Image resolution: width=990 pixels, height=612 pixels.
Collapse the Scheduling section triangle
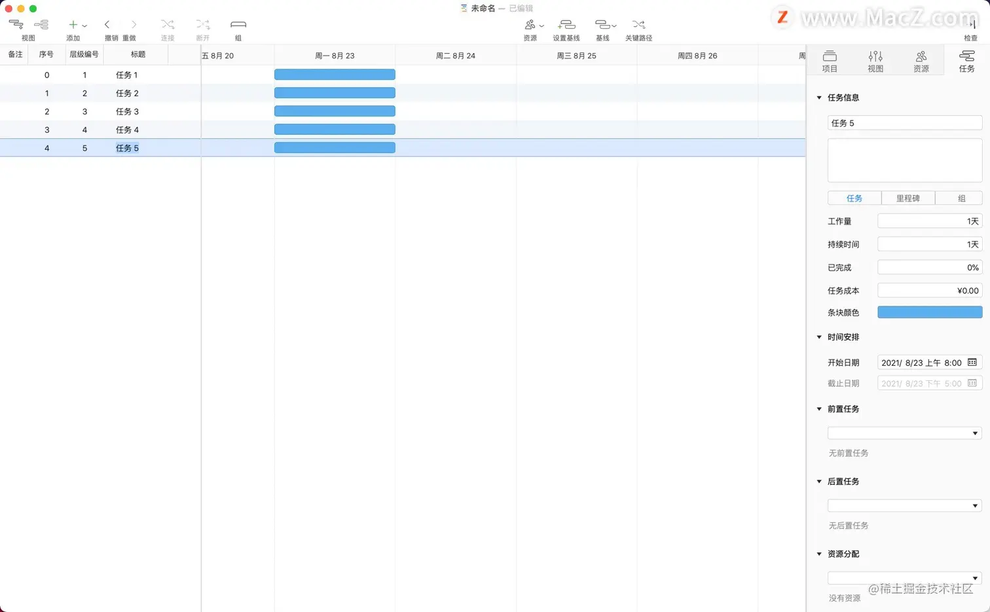tap(819, 337)
